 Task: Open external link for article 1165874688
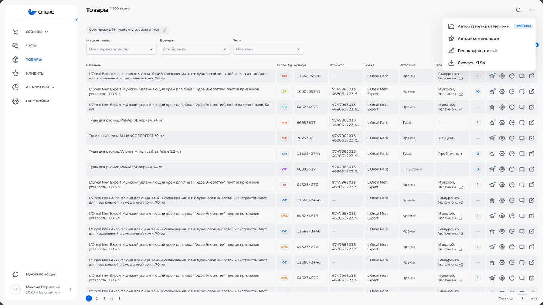532,76
